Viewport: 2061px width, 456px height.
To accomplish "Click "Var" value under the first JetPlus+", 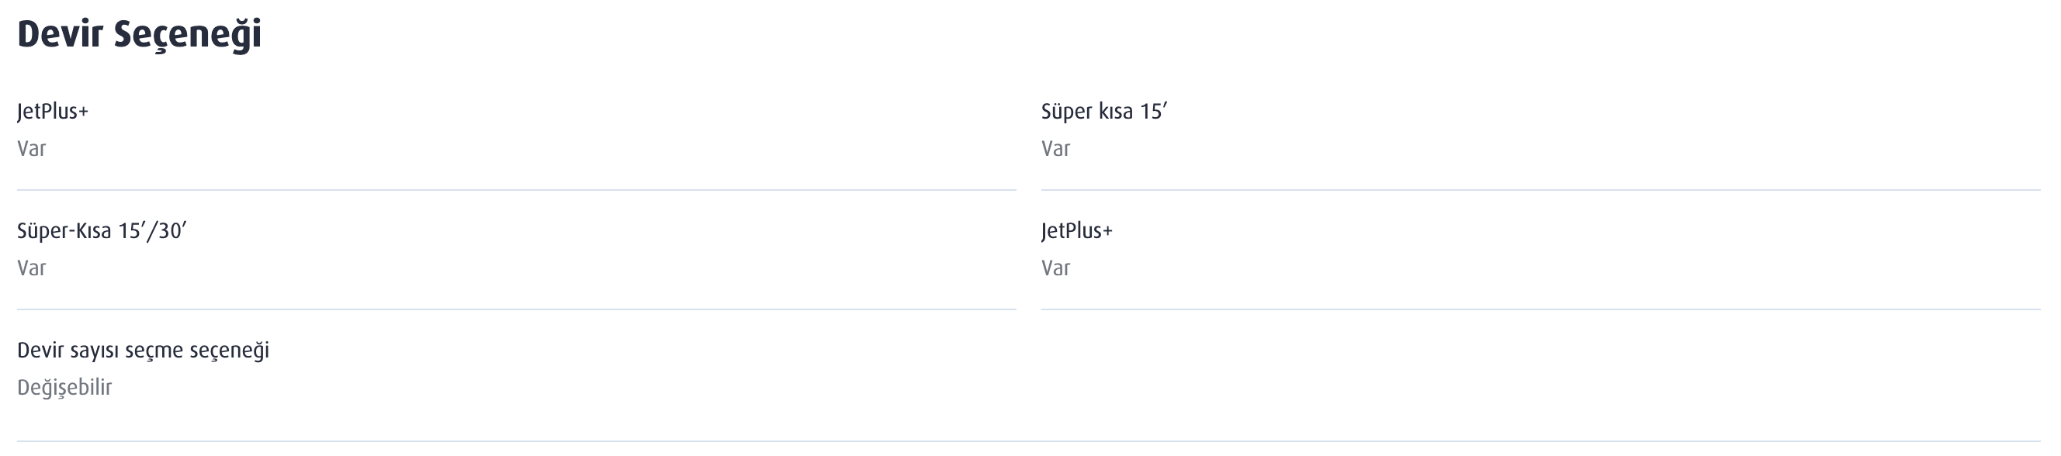I will click(x=31, y=149).
